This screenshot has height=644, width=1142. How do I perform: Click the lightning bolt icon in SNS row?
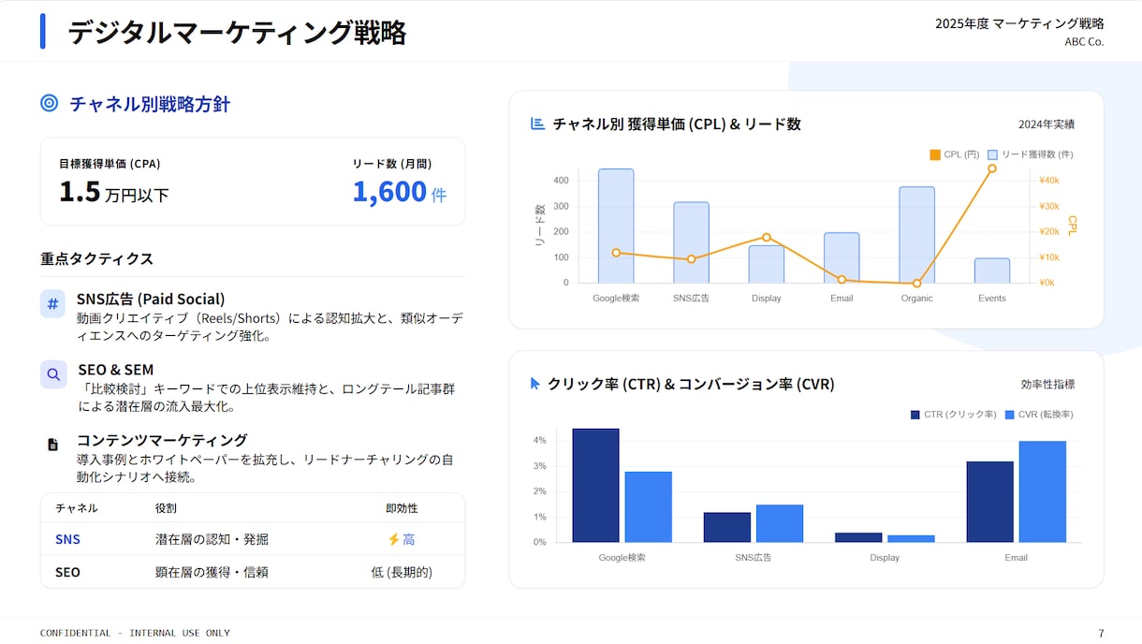tap(393, 539)
